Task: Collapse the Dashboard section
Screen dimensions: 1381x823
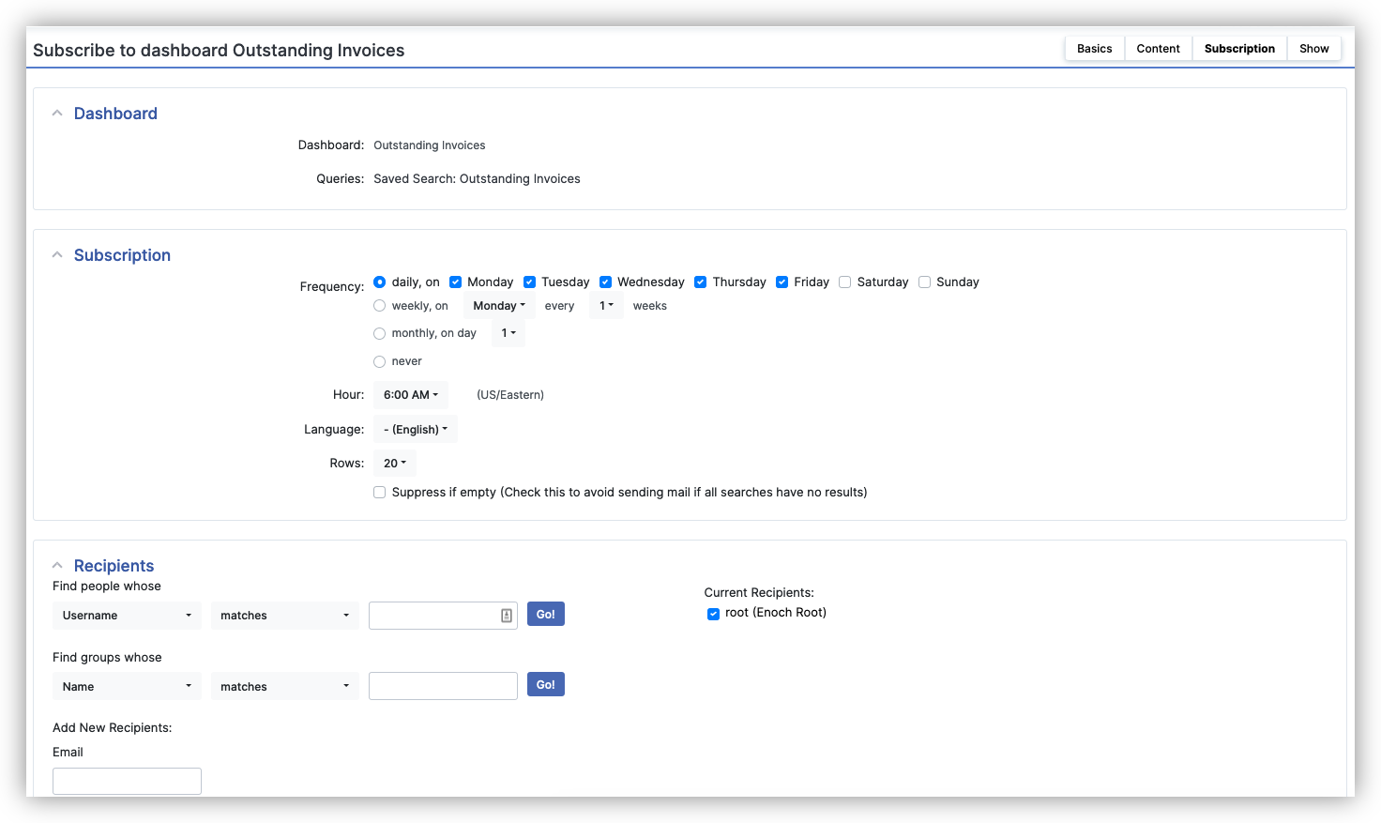Action: click(56, 112)
